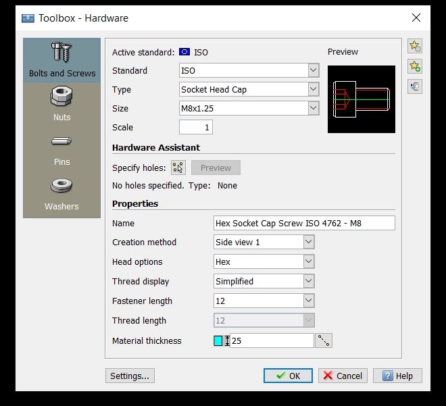Viewport: 446px width, 406px height.
Task: Click the measure thickness points icon
Action: coord(324,340)
